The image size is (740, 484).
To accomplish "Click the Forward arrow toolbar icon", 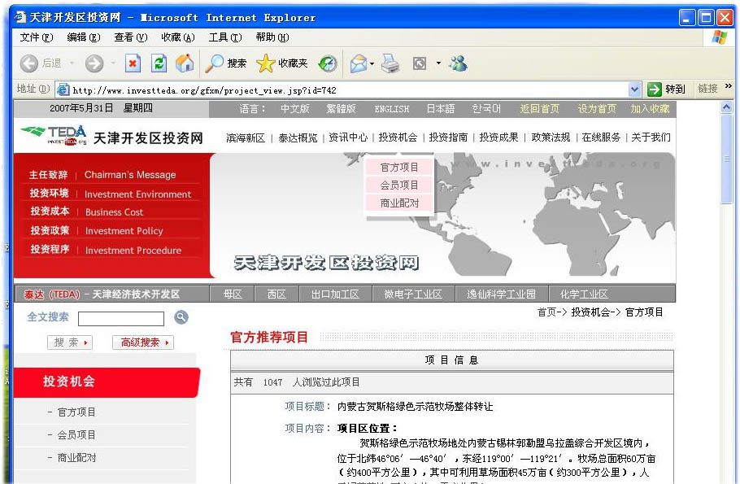I will pyautogui.click(x=94, y=63).
